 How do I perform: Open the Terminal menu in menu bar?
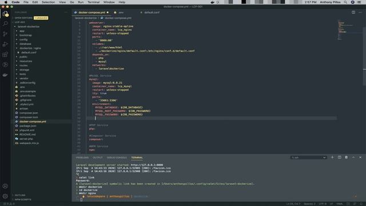coord(93,2)
